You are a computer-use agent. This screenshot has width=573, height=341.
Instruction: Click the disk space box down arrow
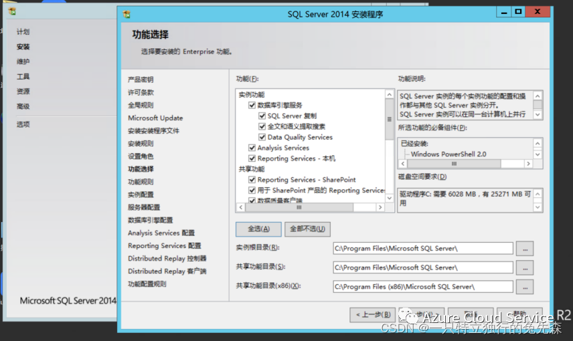point(538,207)
